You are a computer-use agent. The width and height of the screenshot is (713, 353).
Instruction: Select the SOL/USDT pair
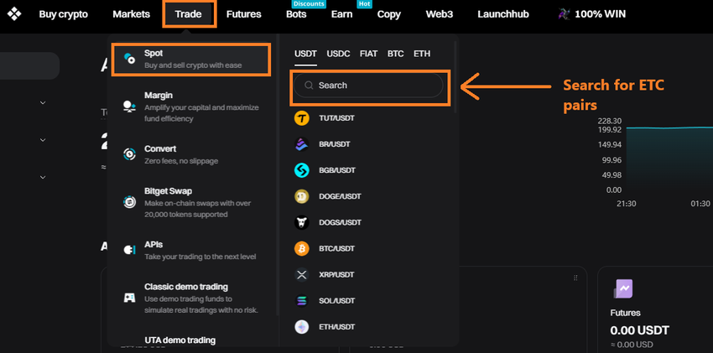(x=336, y=301)
